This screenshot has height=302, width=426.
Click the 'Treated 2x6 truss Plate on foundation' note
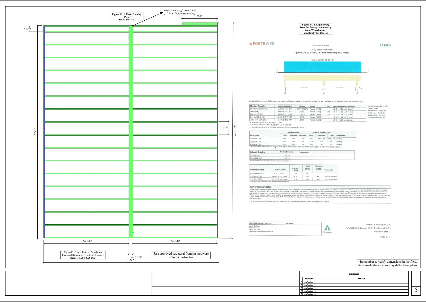pyautogui.click(x=83, y=255)
